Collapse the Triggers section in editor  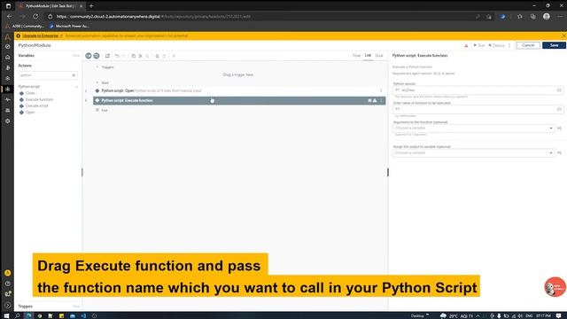tap(97, 67)
